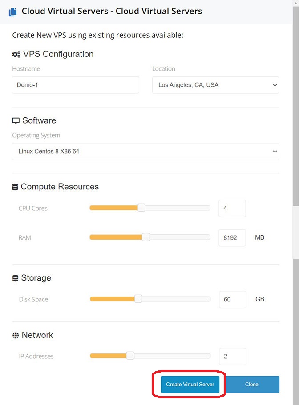Viewport: 299px width, 405px height.
Task: Click the vertical scrollbar on the right
Action: click(295, 106)
